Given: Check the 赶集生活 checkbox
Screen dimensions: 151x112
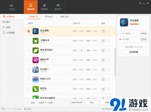Looking at the screenshot, I should pyautogui.click(x=29, y=41).
